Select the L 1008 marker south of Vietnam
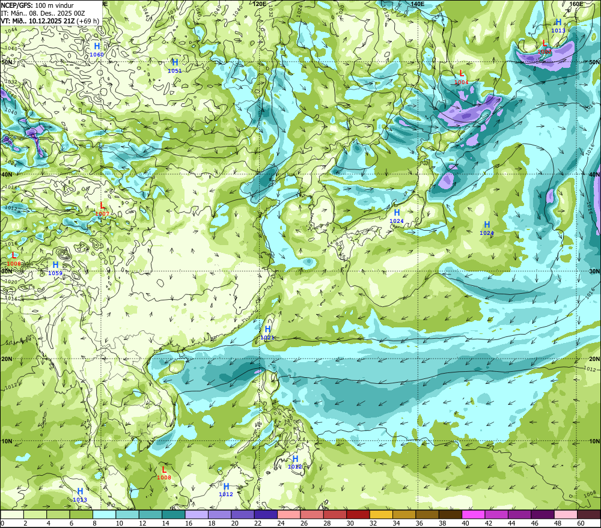 (164, 473)
